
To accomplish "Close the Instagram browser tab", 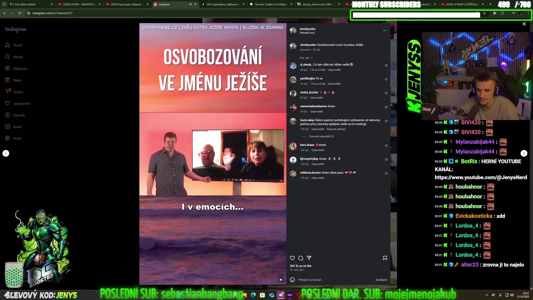I will coord(195,4).
